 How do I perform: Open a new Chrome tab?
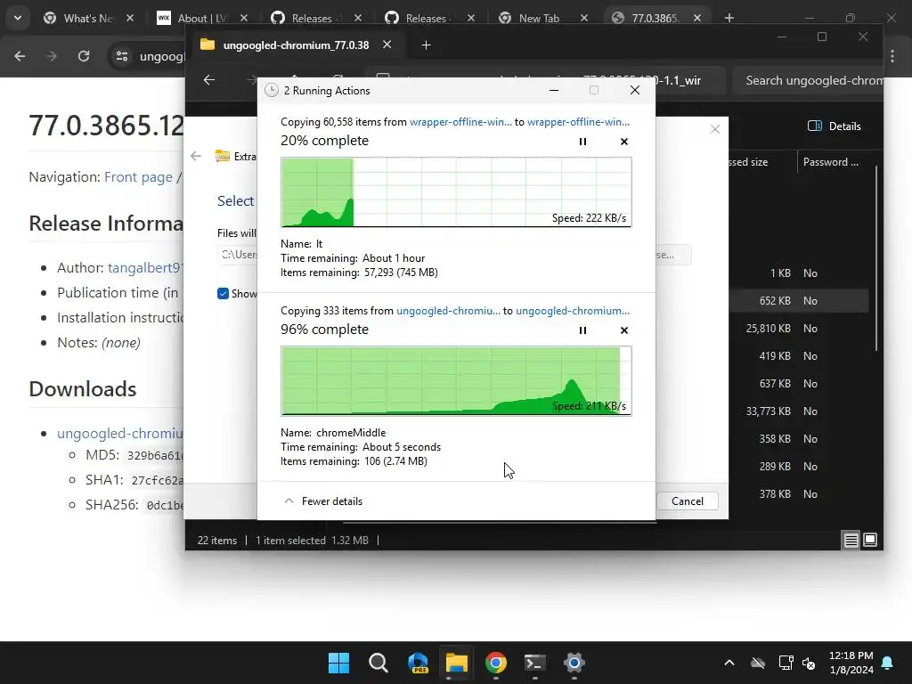pos(729,18)
